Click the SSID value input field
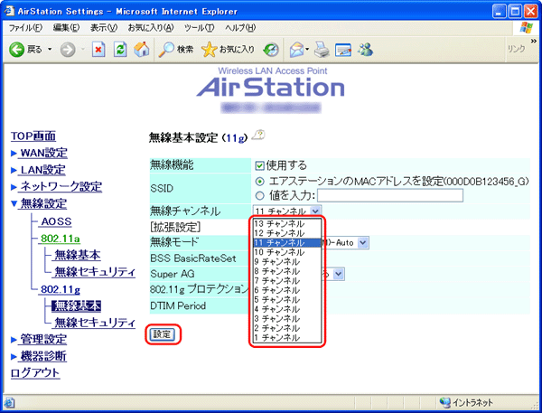The image size is (542, 413). tap(390, 195)
